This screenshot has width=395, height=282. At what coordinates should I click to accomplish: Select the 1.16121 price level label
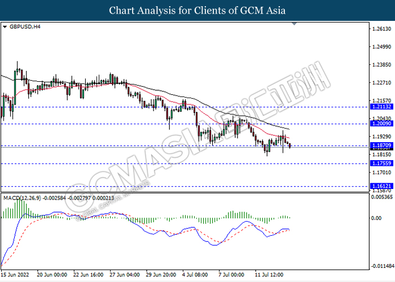point(381,186)
